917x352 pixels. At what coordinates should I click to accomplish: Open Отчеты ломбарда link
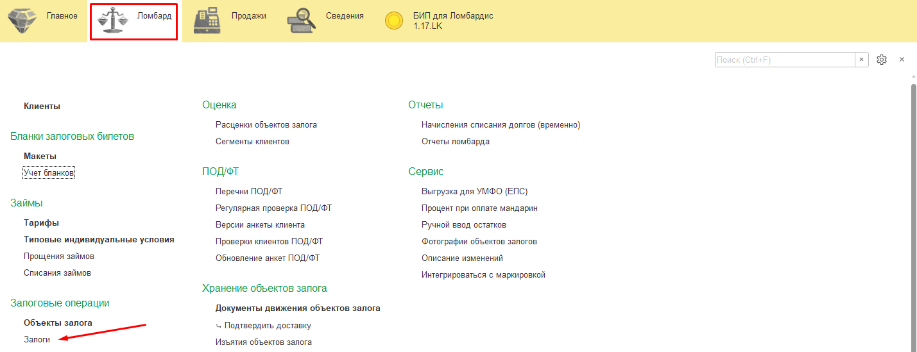[x=456, y=141]
